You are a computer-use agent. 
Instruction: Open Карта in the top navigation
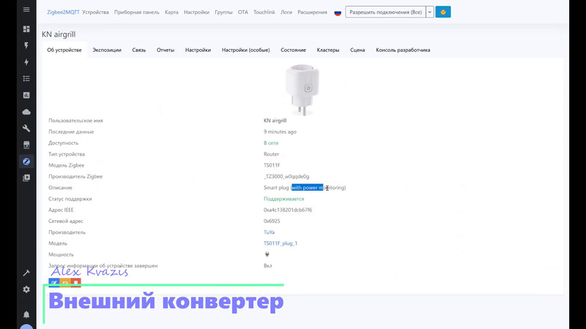[x=171, y=12]
